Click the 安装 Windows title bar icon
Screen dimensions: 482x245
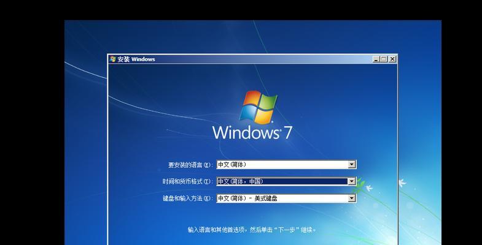click(112, 59)
